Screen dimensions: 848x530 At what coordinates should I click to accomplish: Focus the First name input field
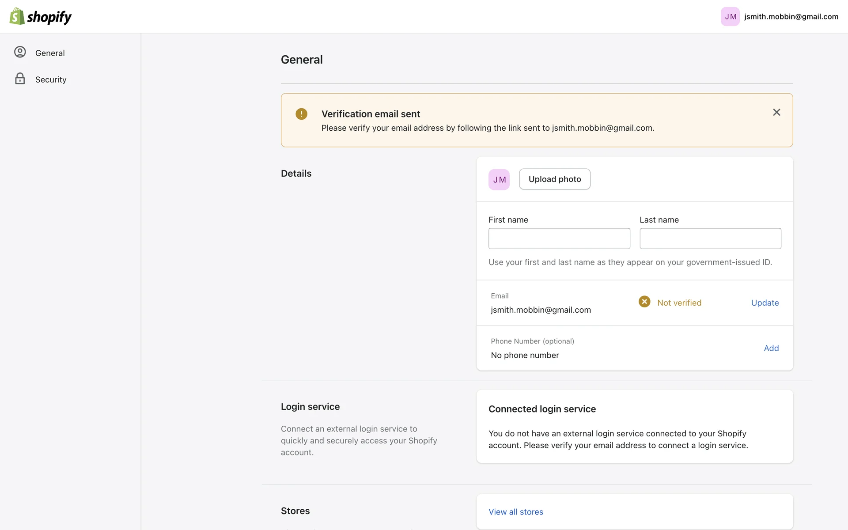pos(559,238)
